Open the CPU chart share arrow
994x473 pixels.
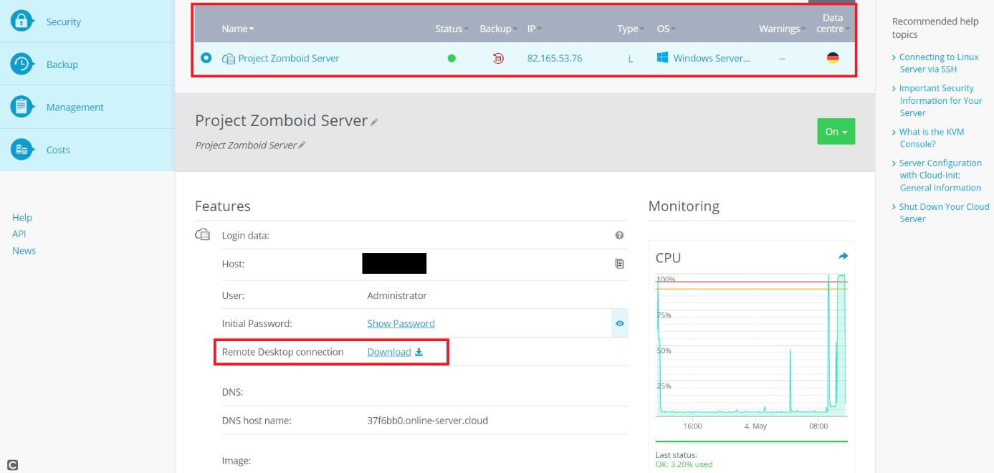(843, 256)
